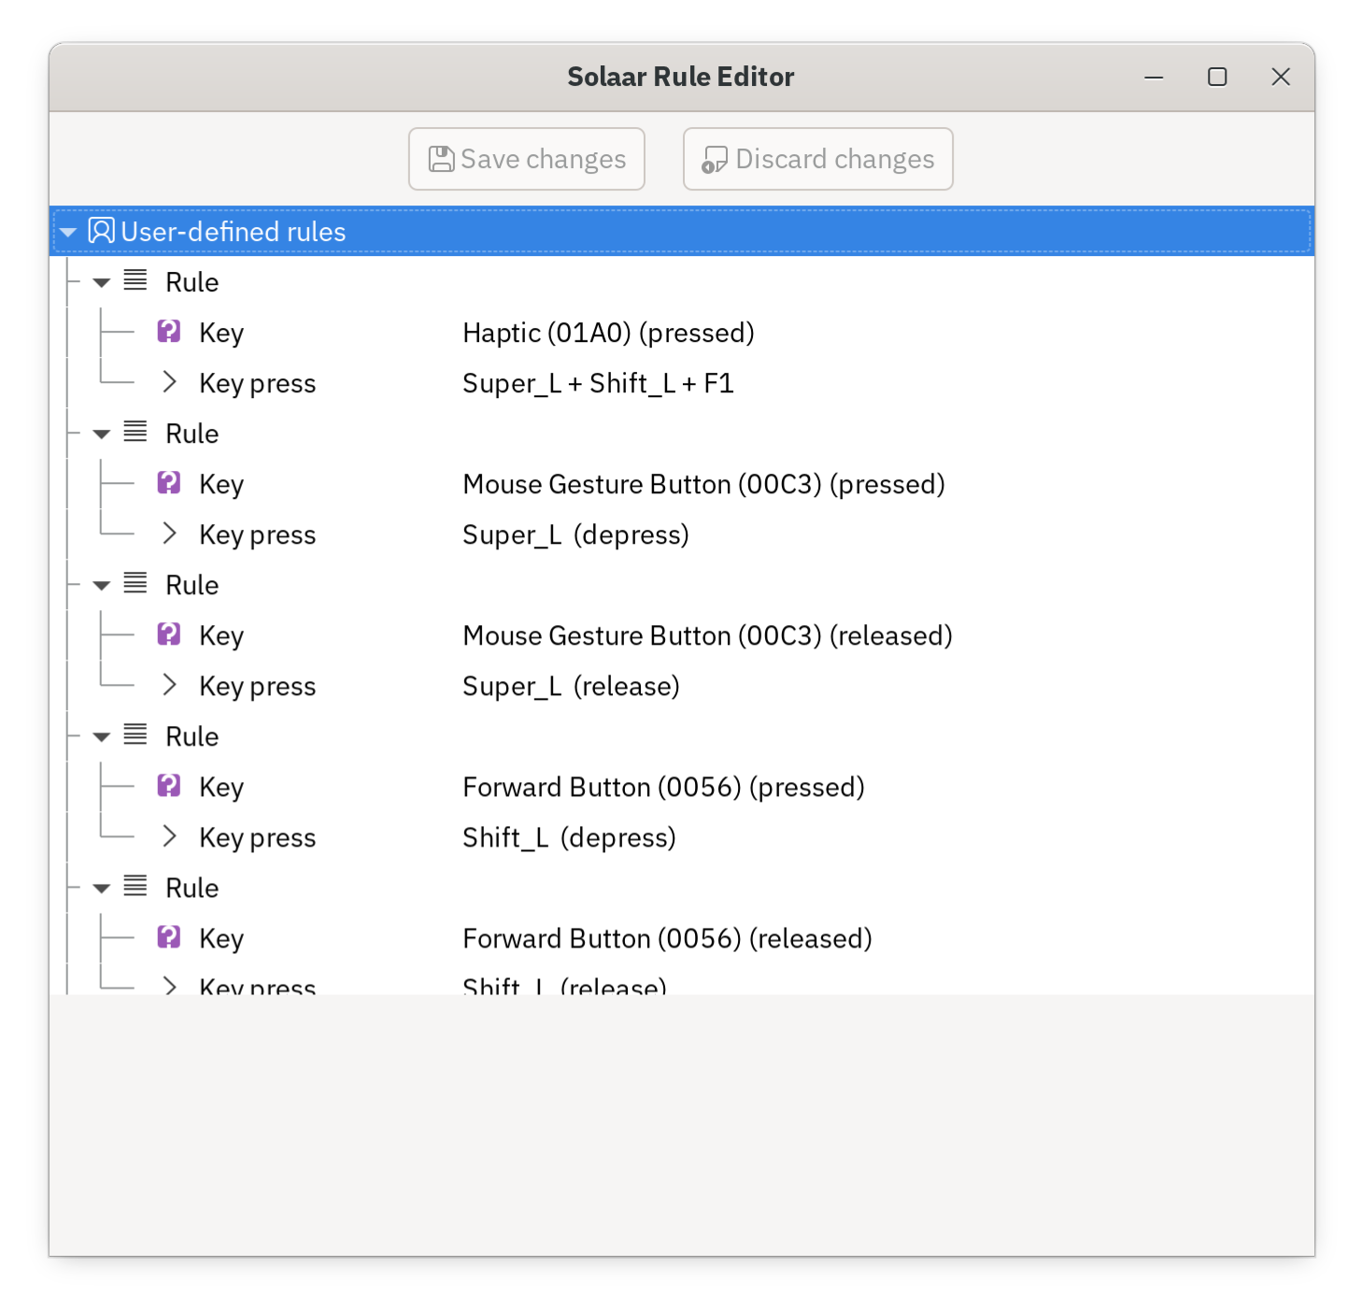Screen dimensions: 1362x1310
Task: Select Mouse Gesture Button (00C3) (pressed)
Action: 703,484
